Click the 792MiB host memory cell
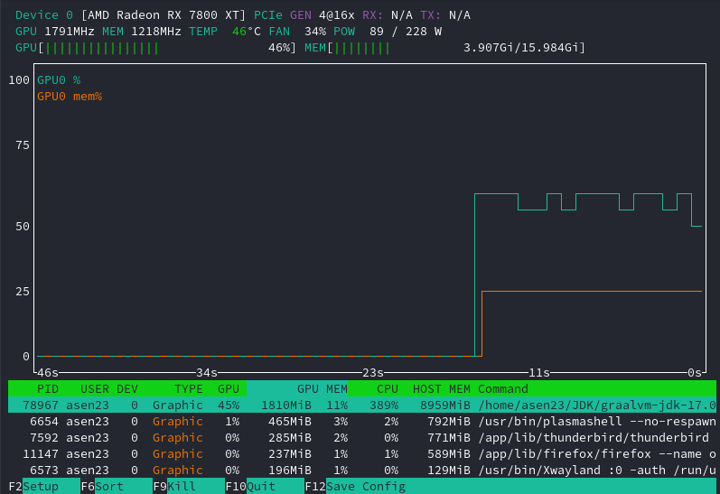The width and height of the screenshot is (720, 494). pos(449,422)
